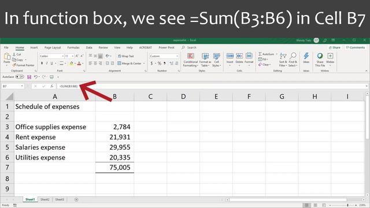Open the Name Box dropdown arrow
The width and height of the screenshot is (370, 208).
click(x=22, y=86)
